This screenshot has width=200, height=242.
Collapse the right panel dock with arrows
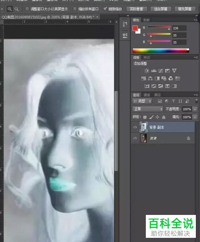(196, 15)
